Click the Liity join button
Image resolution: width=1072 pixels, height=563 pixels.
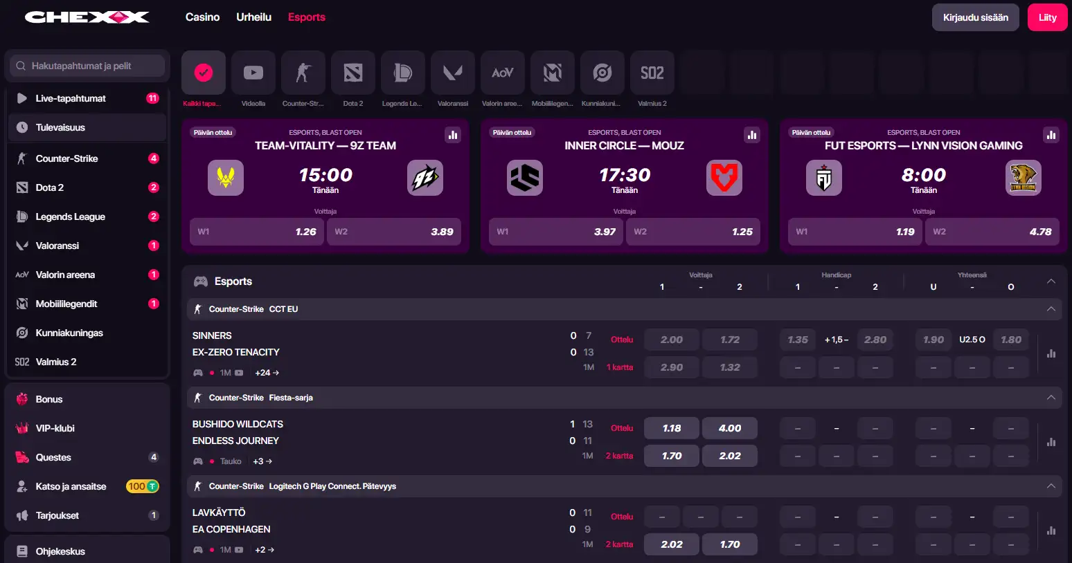click(1048, 17)
